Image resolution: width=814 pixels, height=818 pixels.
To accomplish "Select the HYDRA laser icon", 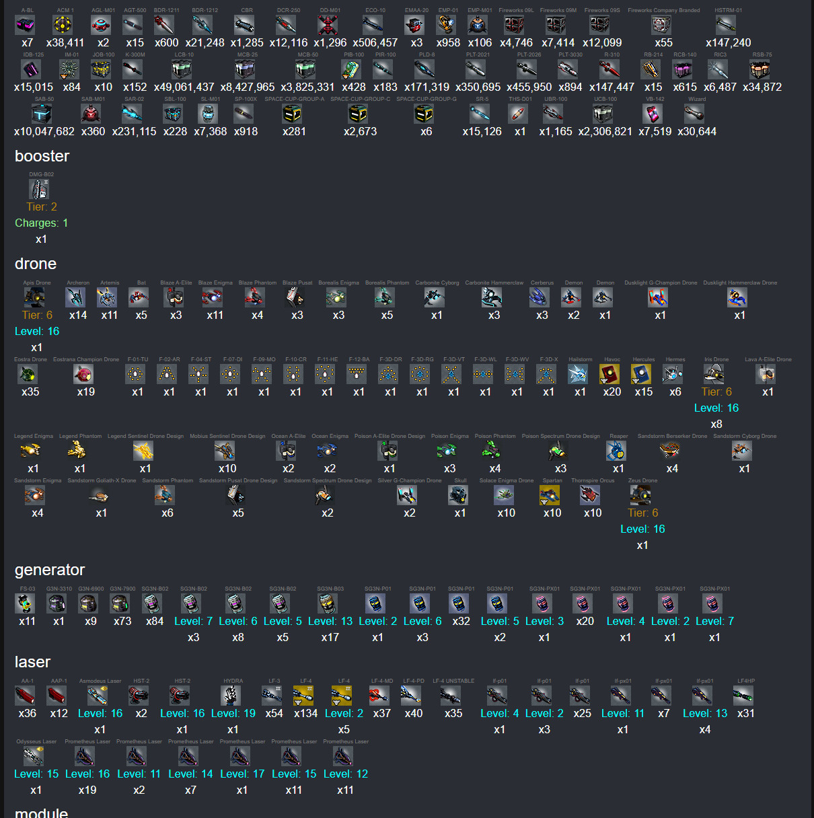I will pos(231,696).
